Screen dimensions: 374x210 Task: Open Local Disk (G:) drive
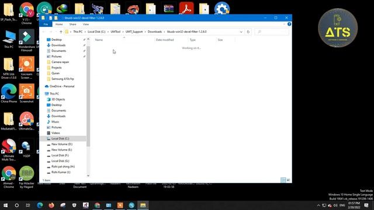click(60, 161)
